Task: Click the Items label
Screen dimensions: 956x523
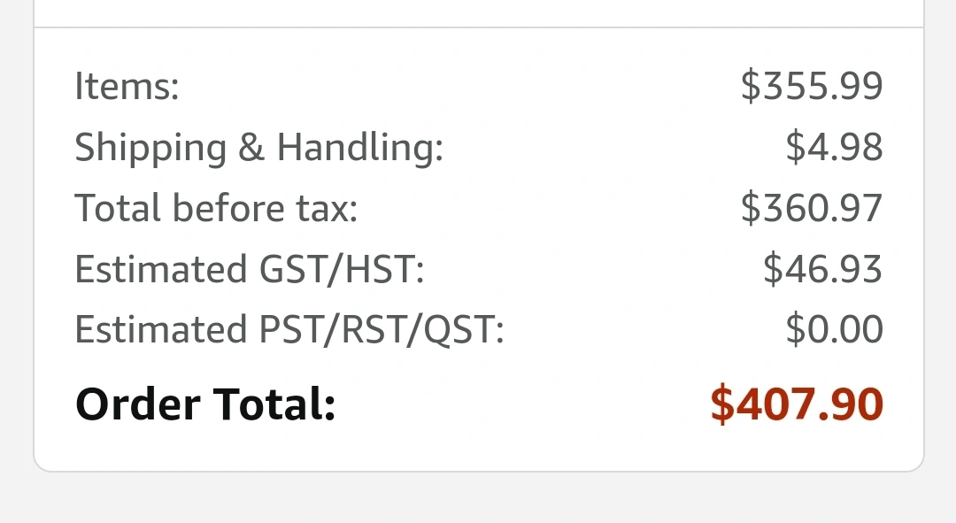Action: click(x=127, y=86)
